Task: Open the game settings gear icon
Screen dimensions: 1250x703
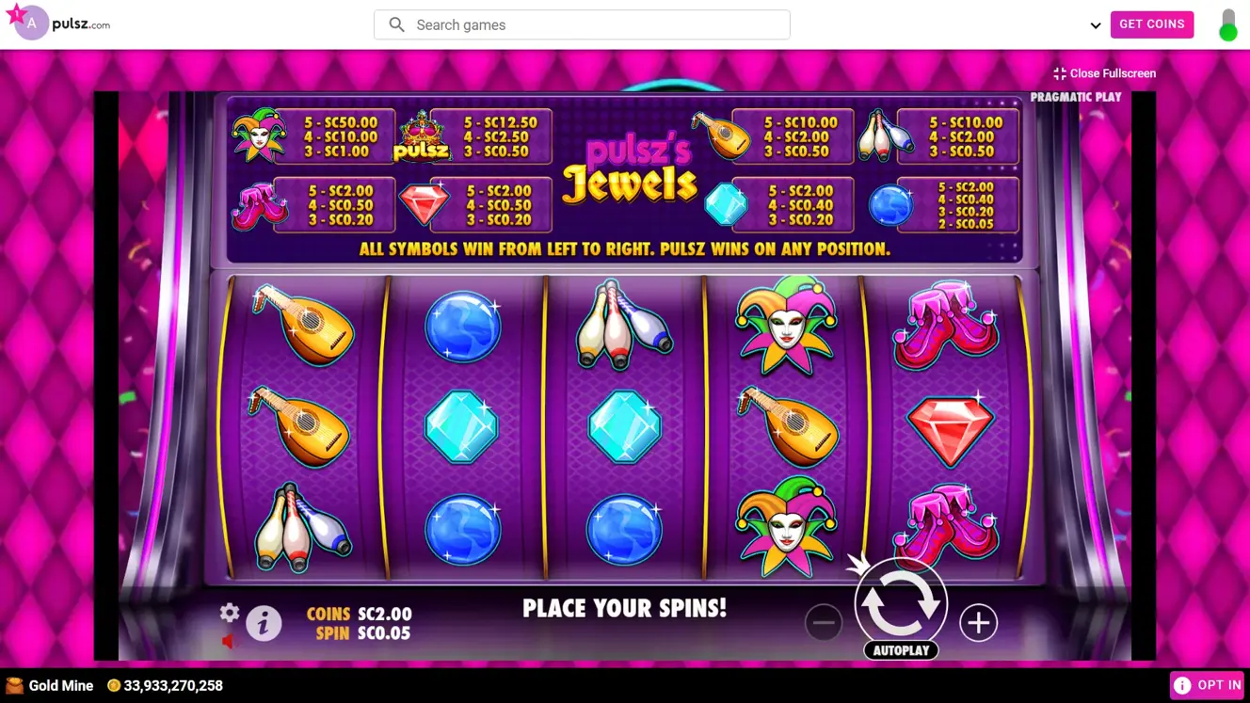Action: point(230,613)
